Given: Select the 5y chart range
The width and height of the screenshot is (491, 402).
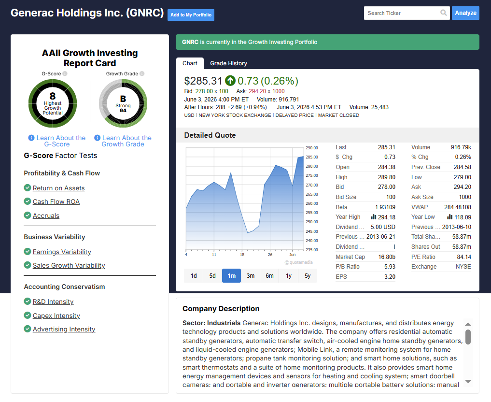Looking at the screenshot, I should point(308,276).
